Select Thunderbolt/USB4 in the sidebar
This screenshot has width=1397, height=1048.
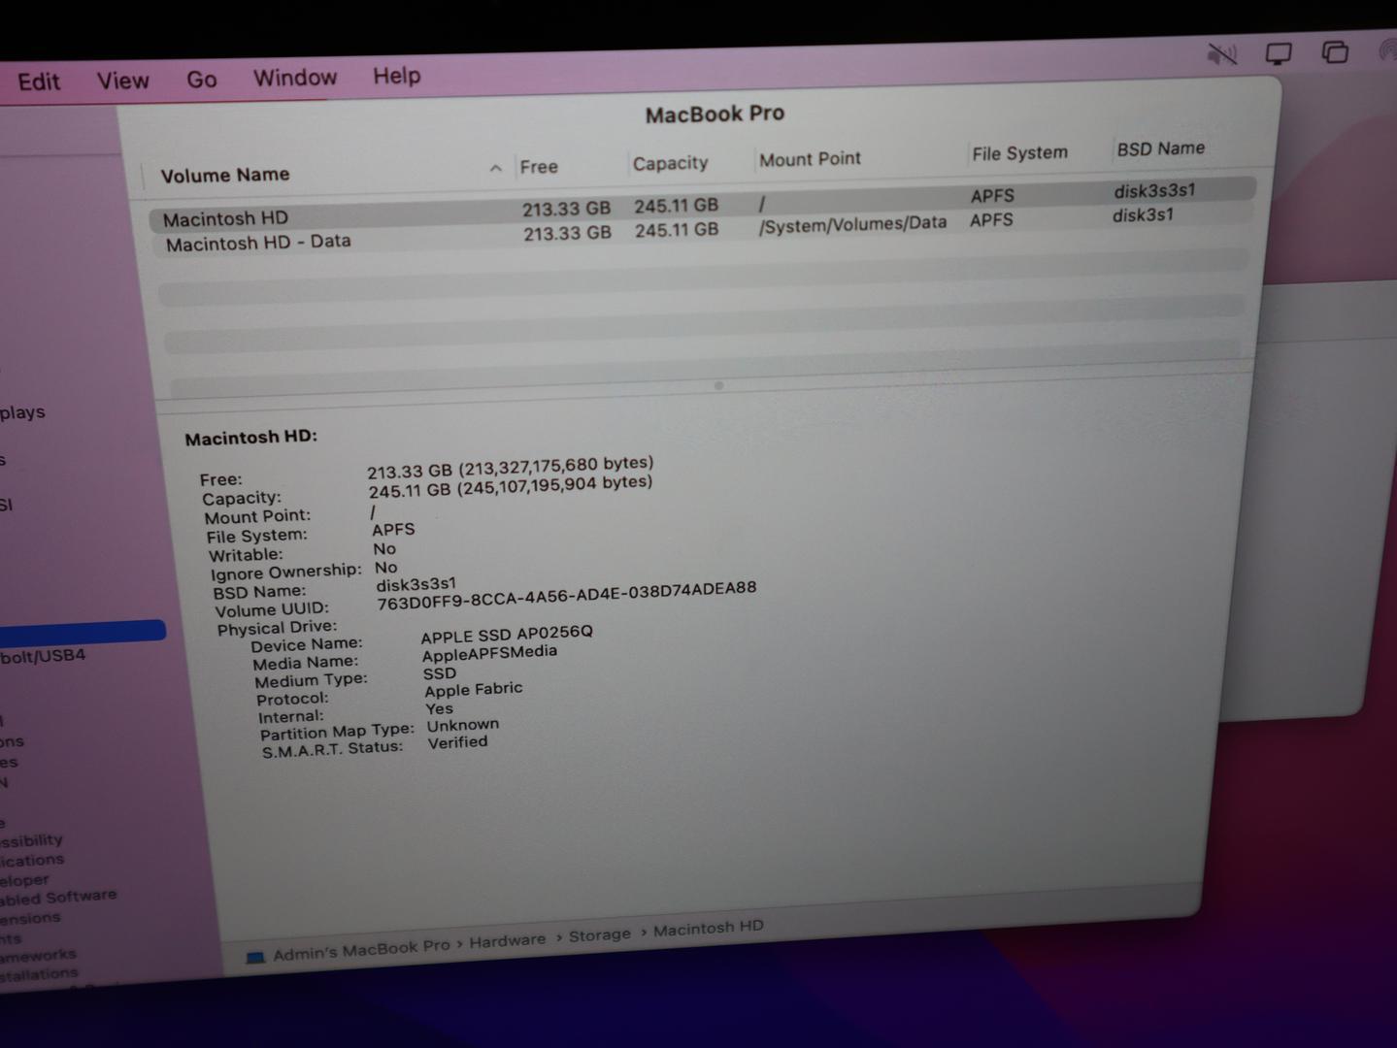click(x=43, y=657)
